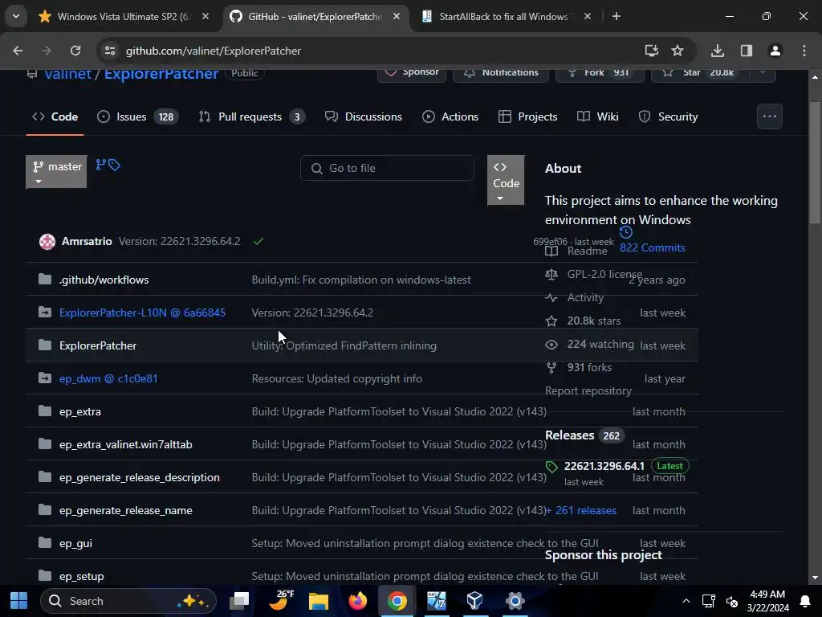Open Firefox from the taskbar
822x617 pixels.
[x=358, y=601]
